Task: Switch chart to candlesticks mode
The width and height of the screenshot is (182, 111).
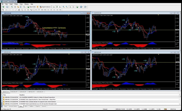Action: point(57,7)
